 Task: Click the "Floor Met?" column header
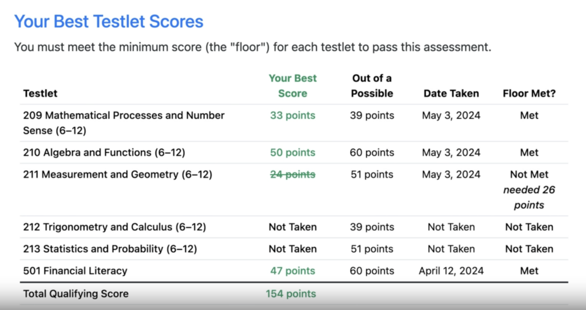(x=529, y=93)
